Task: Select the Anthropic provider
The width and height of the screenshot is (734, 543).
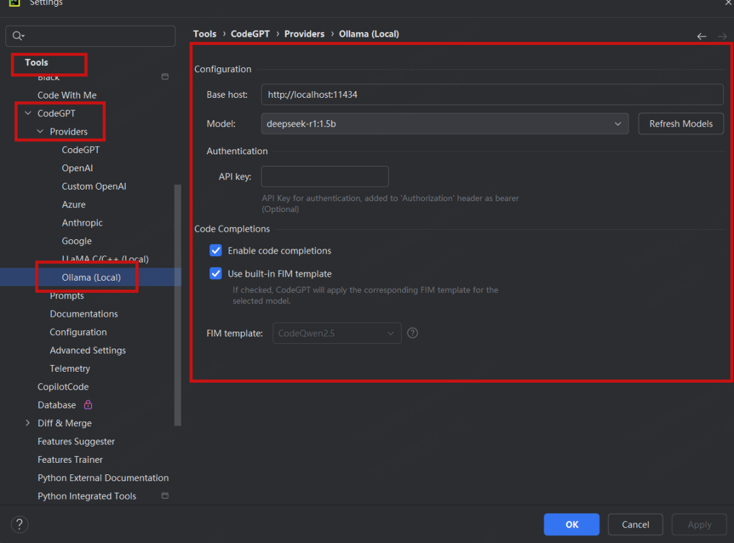Action: [x=82, y=223]
